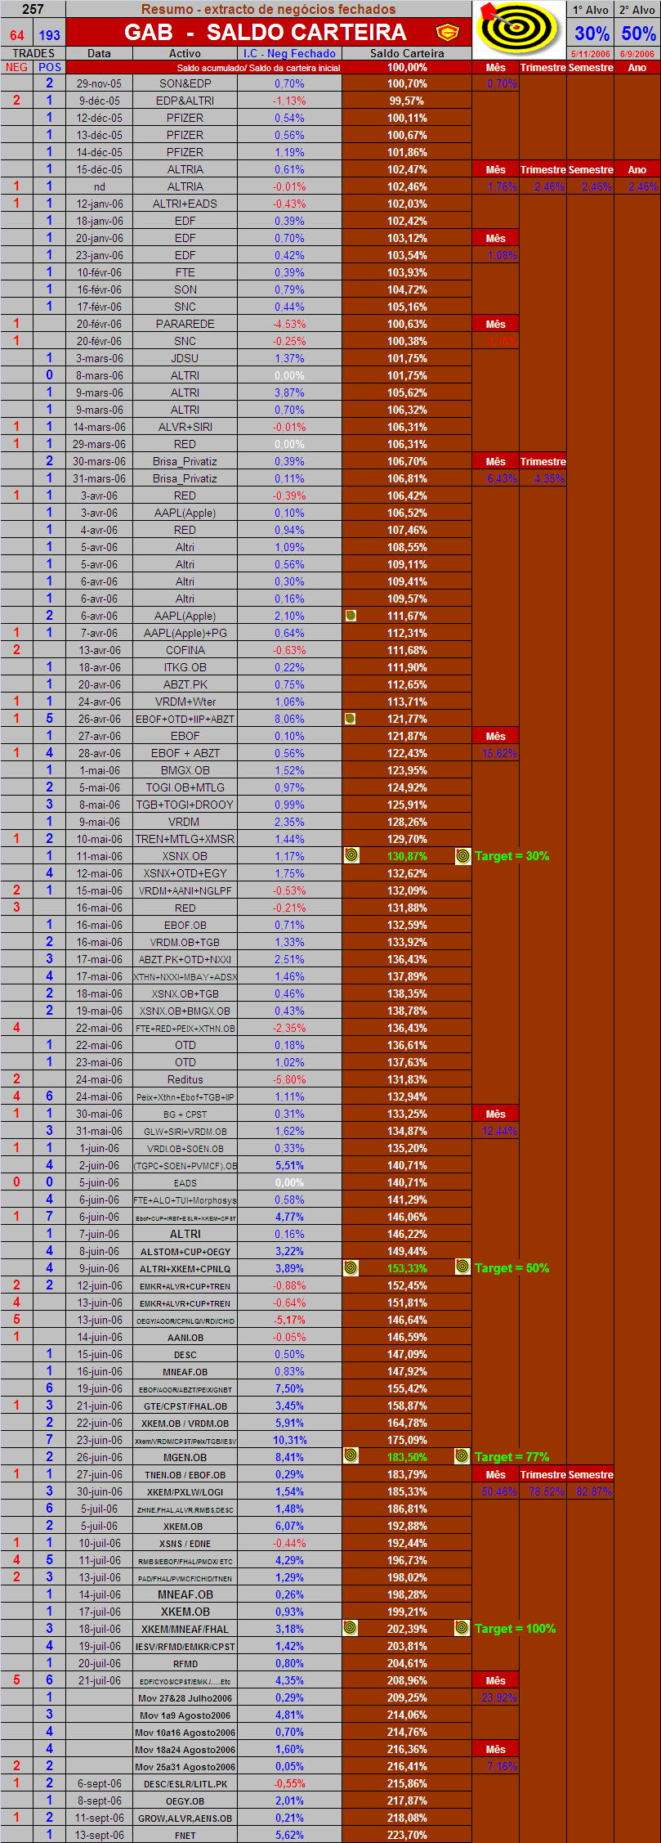Click the -5,80% loss value
This screenshot has height=1843, width=661.
289,1079
